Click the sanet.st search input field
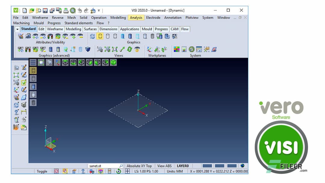This screenshot has width=325, height=183. 102,166
